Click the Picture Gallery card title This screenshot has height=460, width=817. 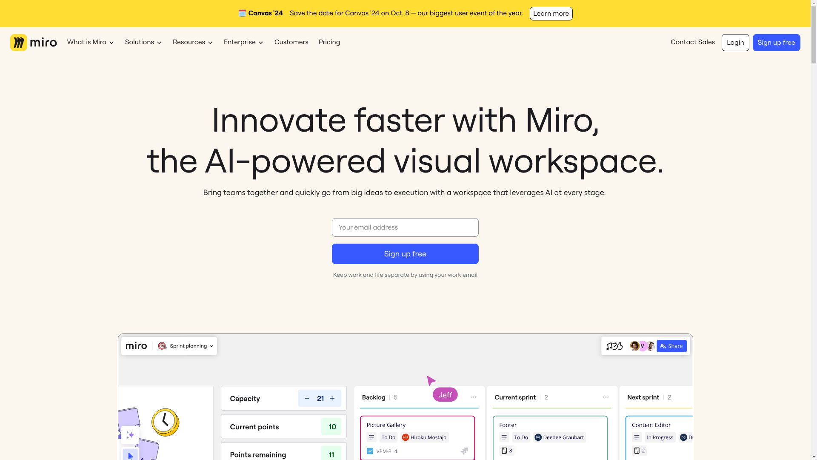[386, 425]
